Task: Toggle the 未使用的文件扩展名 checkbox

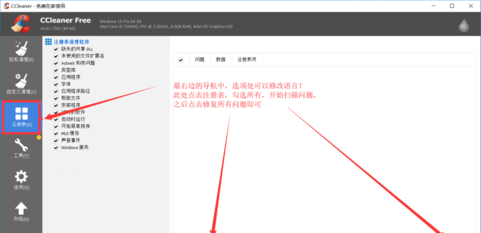Action: click(x=56, y=56)
